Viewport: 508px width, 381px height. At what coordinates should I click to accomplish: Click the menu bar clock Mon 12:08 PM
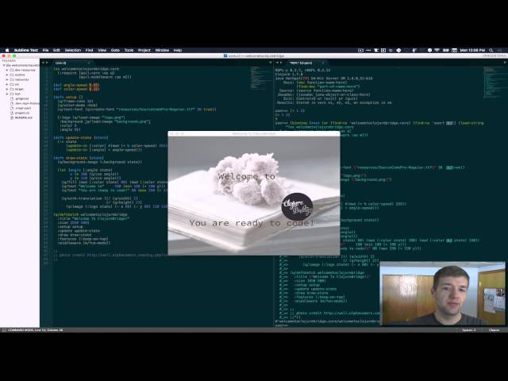(x=472, y=50)
